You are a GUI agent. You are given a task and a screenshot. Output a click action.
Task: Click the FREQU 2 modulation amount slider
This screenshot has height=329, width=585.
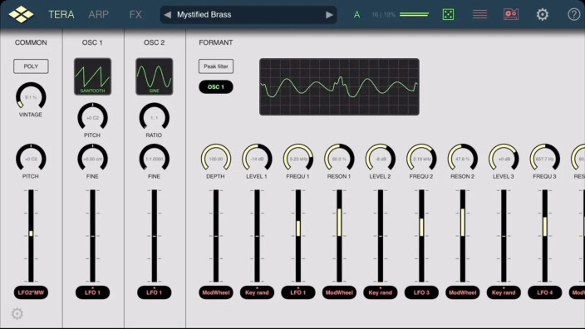point(421,236)
